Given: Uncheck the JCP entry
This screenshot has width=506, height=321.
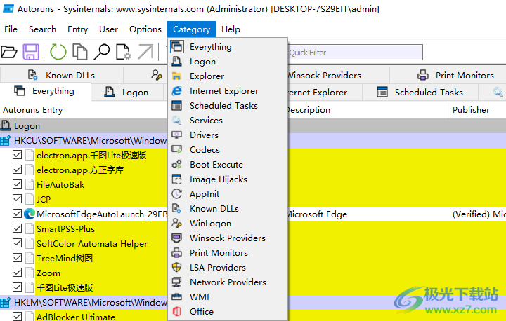Looking at the screenshot, I should pos(17,199).
